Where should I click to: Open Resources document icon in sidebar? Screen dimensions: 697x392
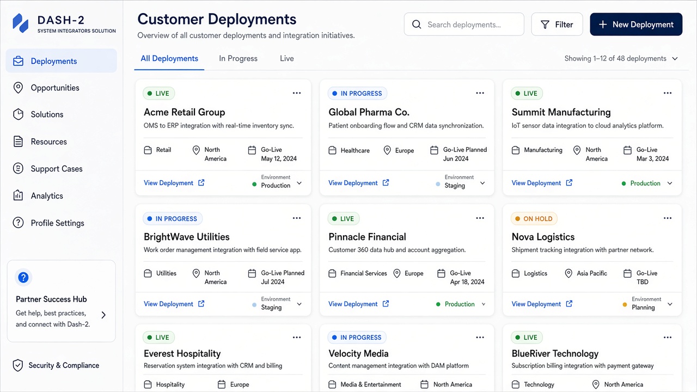[18, 142]
